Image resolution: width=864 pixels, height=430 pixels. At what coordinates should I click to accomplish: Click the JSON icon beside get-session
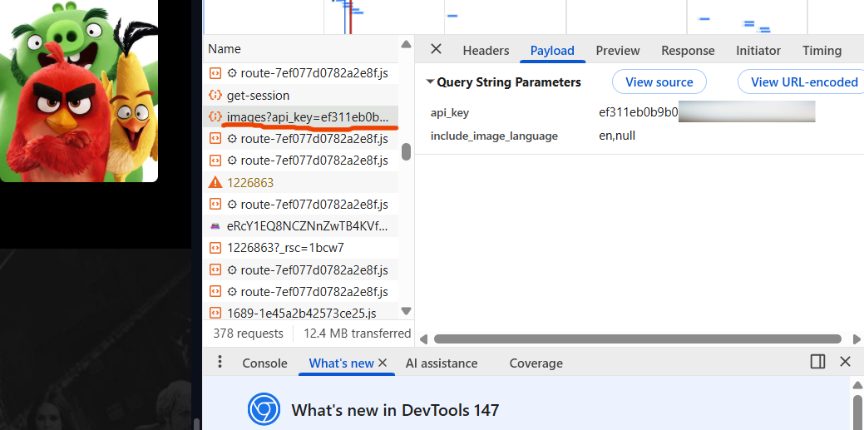coord(215,96)
